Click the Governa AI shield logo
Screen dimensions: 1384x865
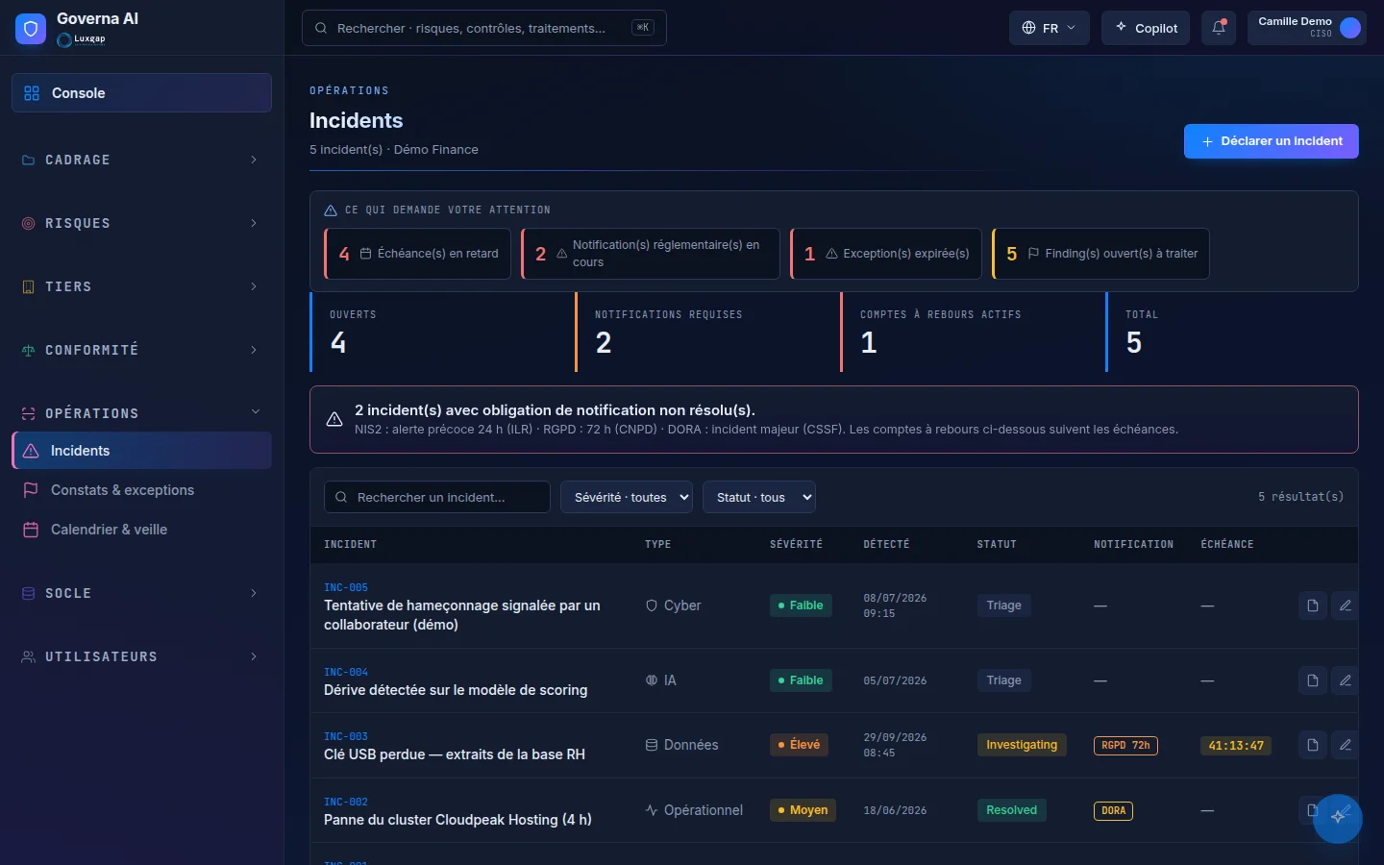click(31, 29)
